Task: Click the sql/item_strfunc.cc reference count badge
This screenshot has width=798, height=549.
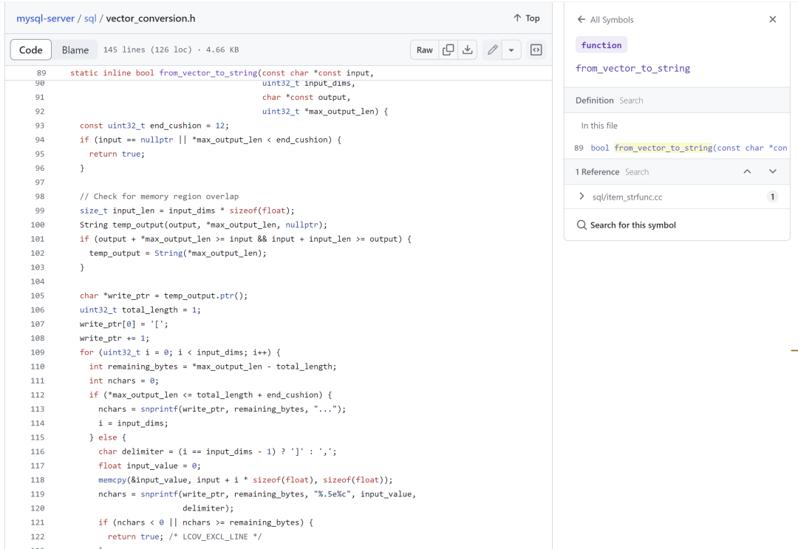Action: tap(773, 197)
